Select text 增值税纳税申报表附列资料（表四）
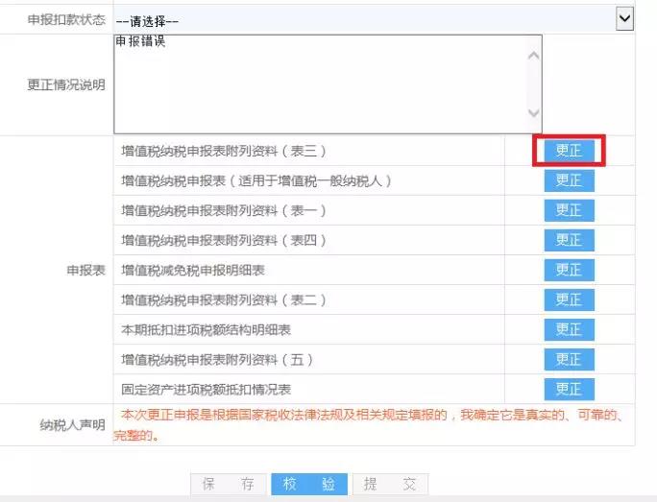The image size is (657, 502). pos(224,240)
